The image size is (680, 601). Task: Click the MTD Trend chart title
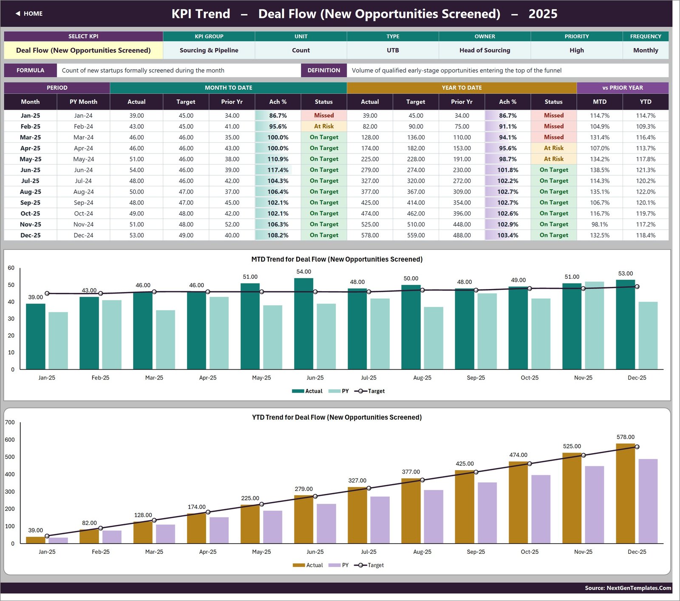[337, 259]
